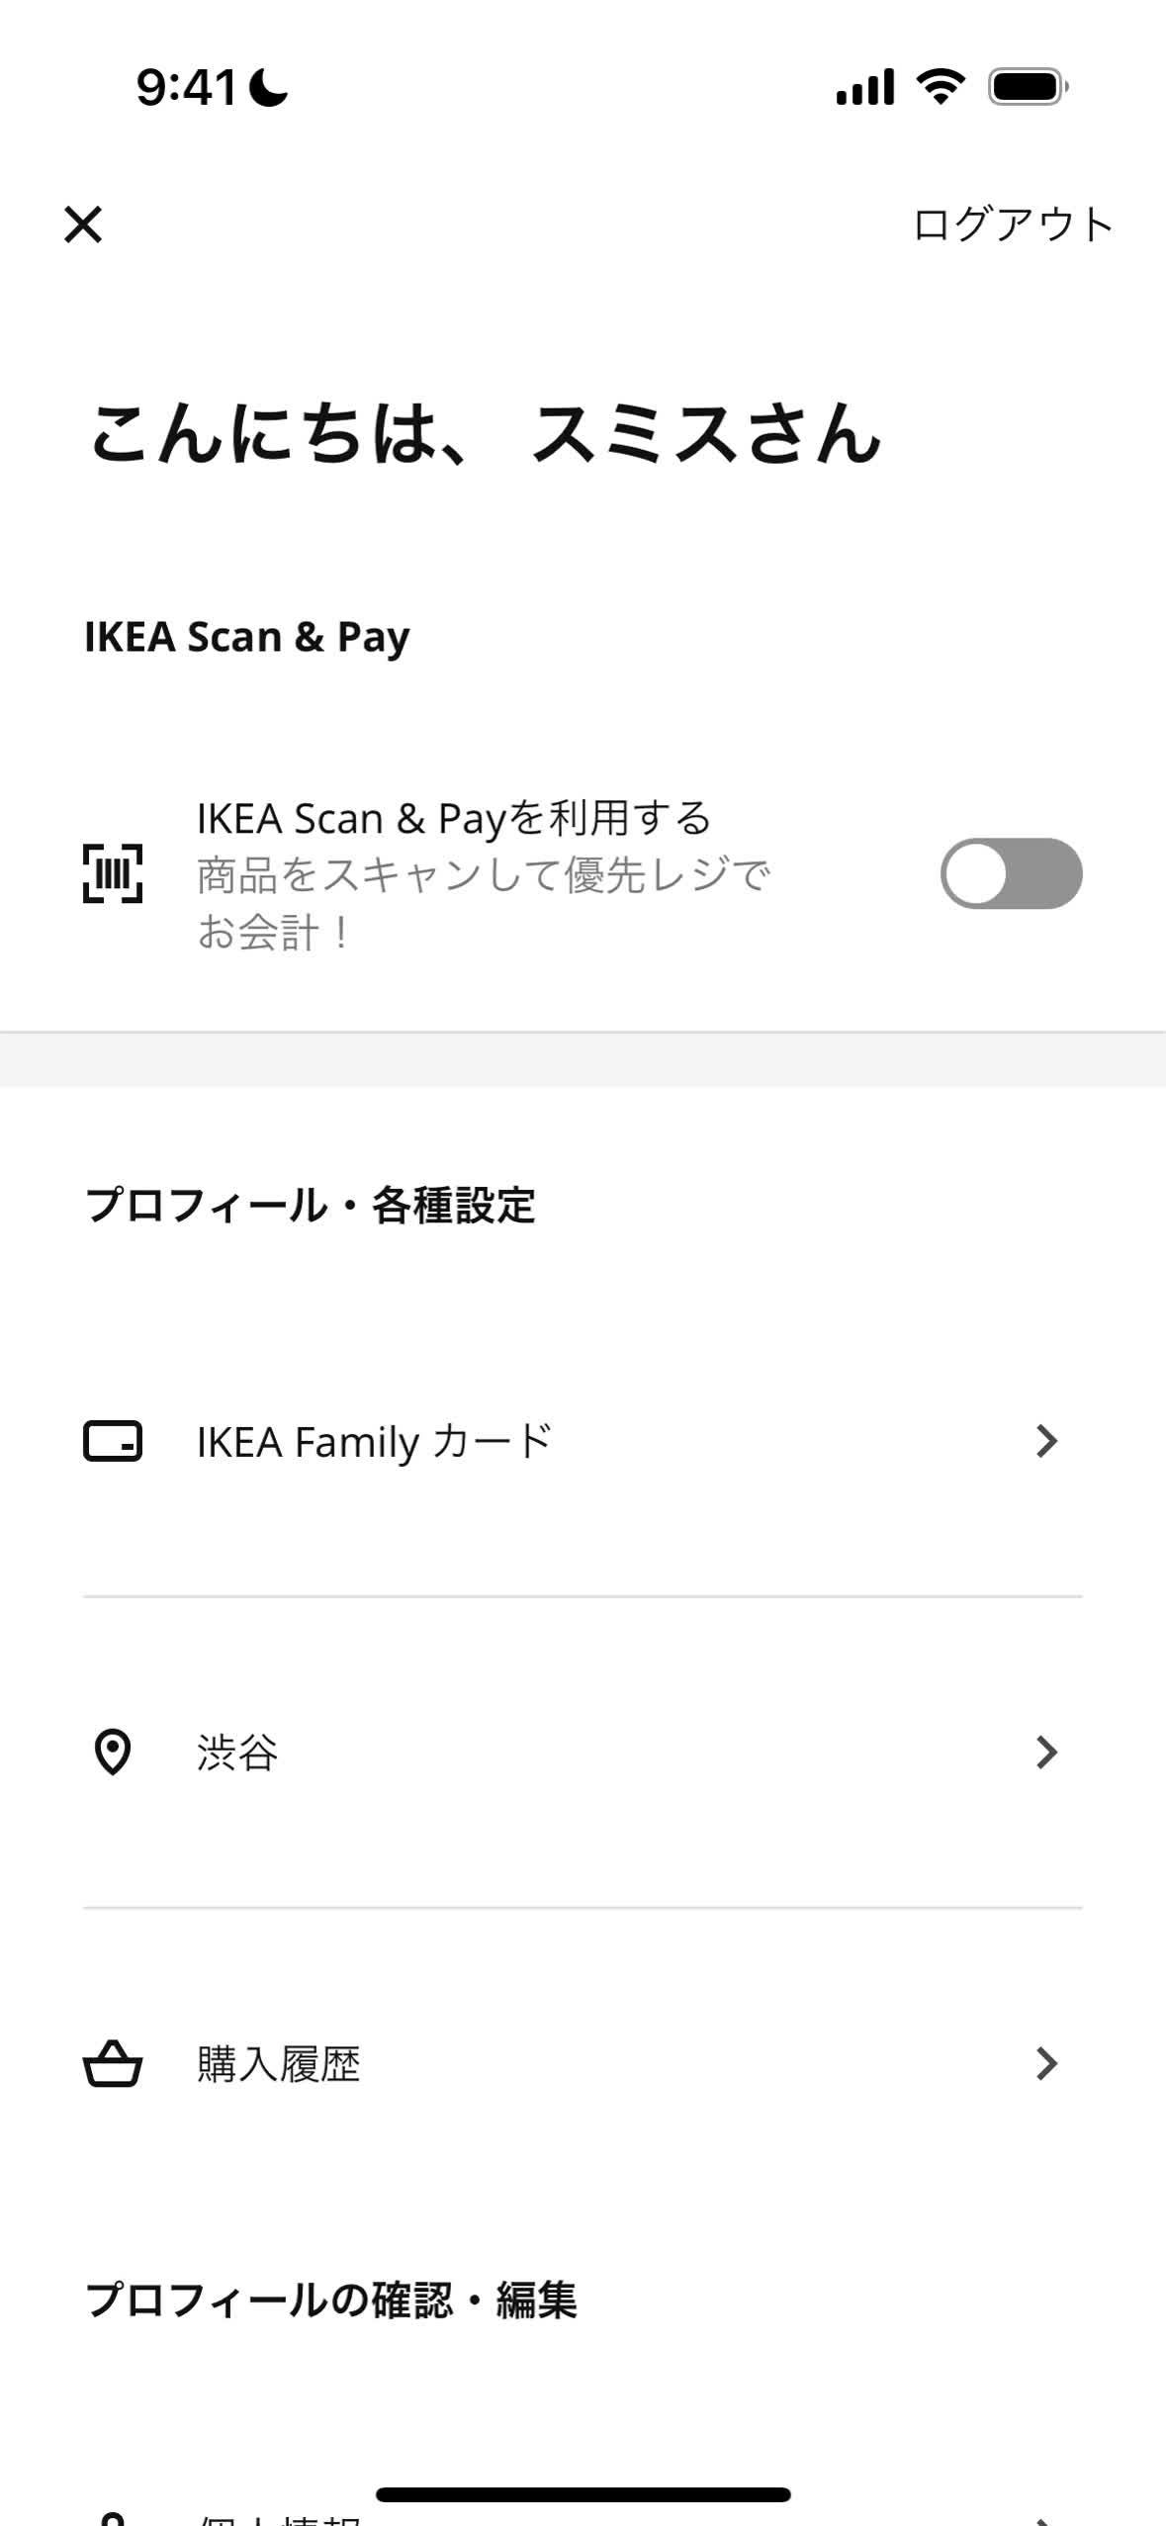Open 購入履歴 purchase history

point(279,2063)
